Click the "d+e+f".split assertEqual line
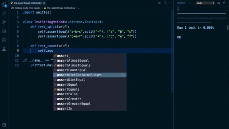The image size is (229, 129). tap(87, 37)
